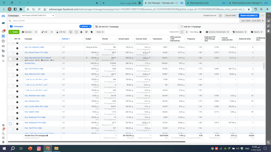Go to previous page of campaigns
This screenshot has width=271, height=152.
click(x=182, y=32)
